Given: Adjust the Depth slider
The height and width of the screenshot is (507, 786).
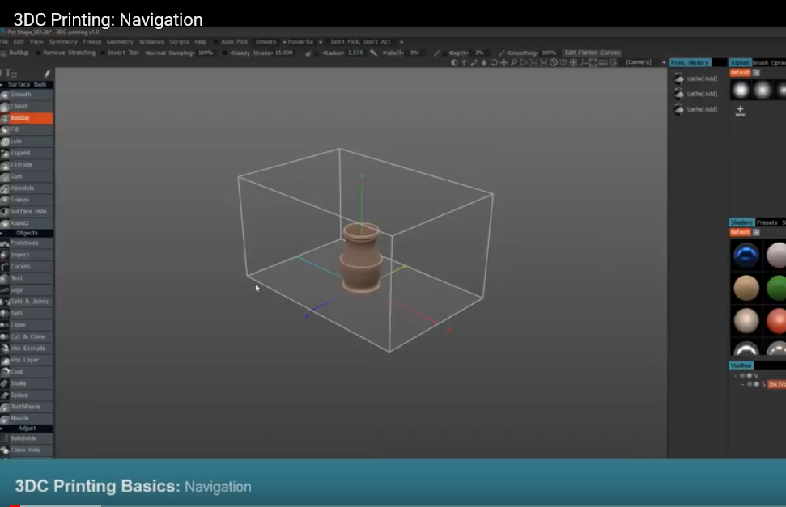Looking at the screenshot, I should [x=466, y=53].
